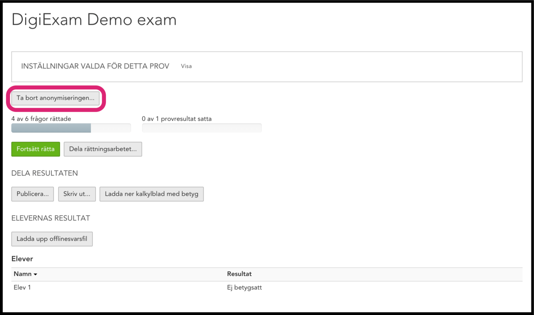534x315 pixels.
Task: Click the 'Ej betygsatt' result cell
Action: (x=244, y=288)
